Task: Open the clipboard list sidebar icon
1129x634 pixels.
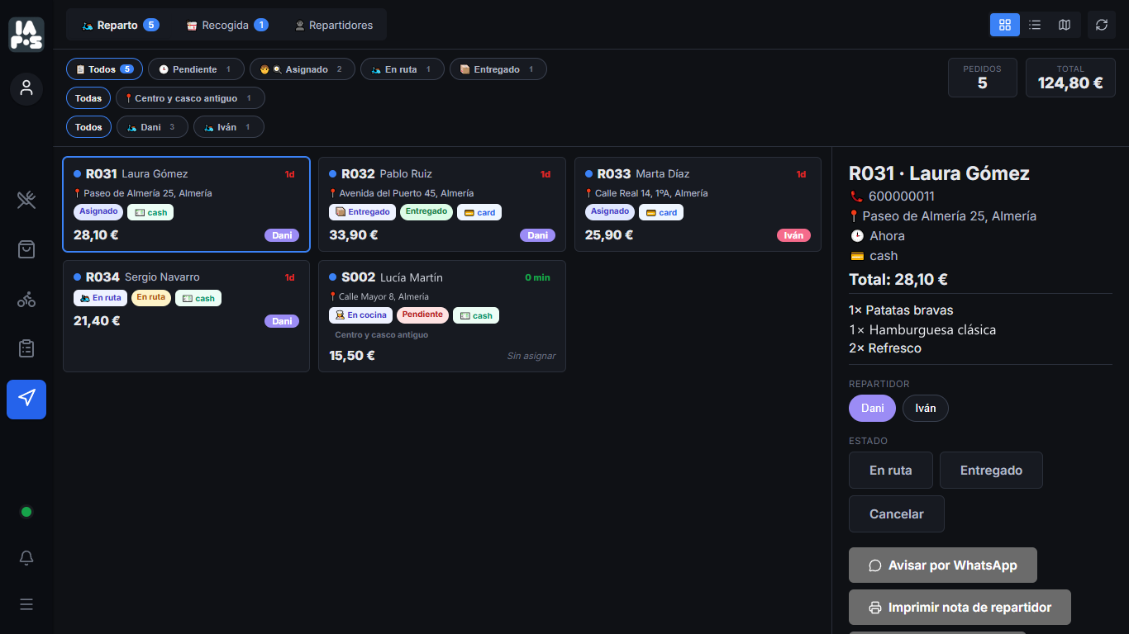Action: [x=26, y=348]
